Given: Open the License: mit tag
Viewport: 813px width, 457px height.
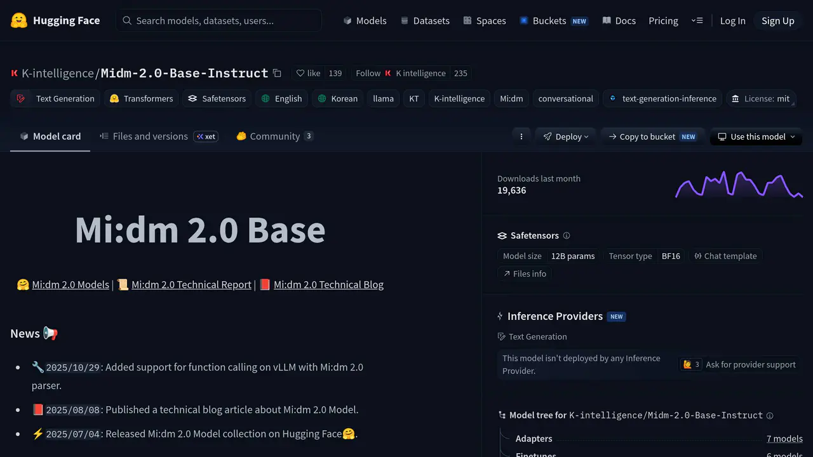Looking at the screenshot, I should pos(760,98).
